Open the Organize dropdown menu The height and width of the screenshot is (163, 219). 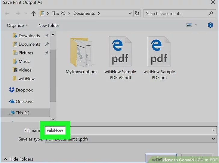coord(17,25)
